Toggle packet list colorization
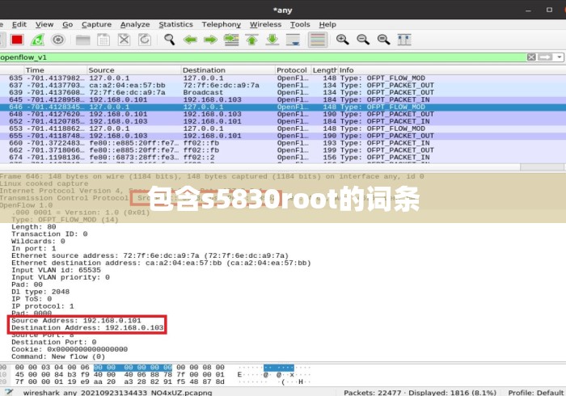The image size is (566, 396). coord(318,40)
